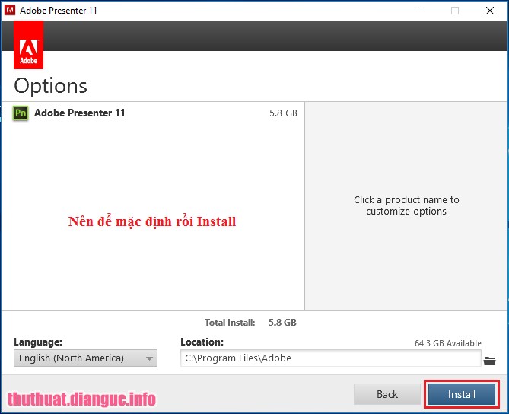This screenshot has height=414, width=509.
Task: Click the Pn Presenter product icon
Action: tap(21, 113)
